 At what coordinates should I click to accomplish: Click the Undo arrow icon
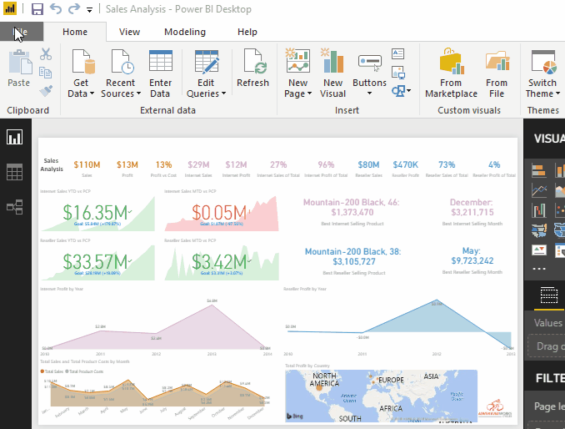[x=56, y=8]
